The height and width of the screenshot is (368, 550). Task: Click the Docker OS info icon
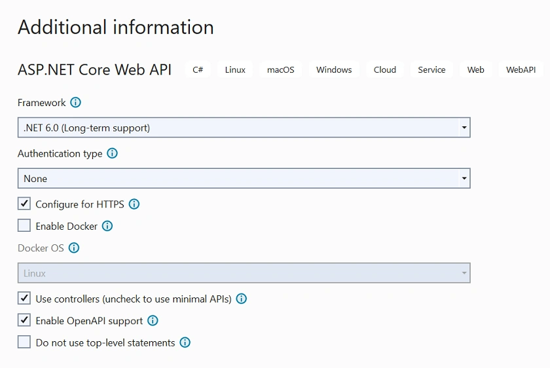click(x=73, y=248)
